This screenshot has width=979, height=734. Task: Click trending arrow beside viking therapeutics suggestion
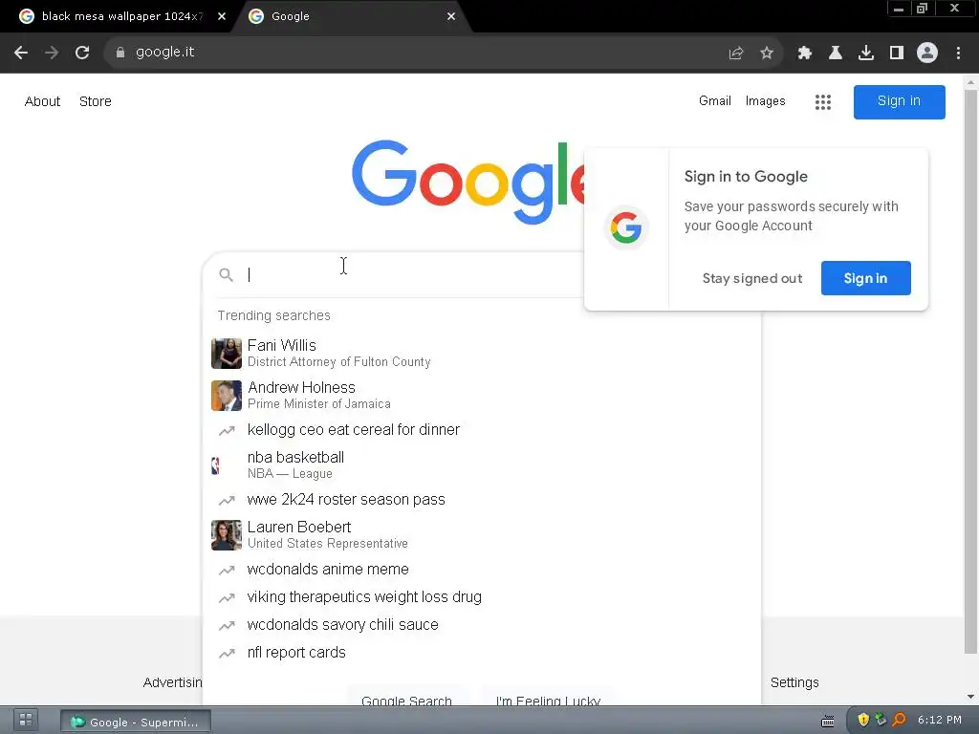coord(227,597)
